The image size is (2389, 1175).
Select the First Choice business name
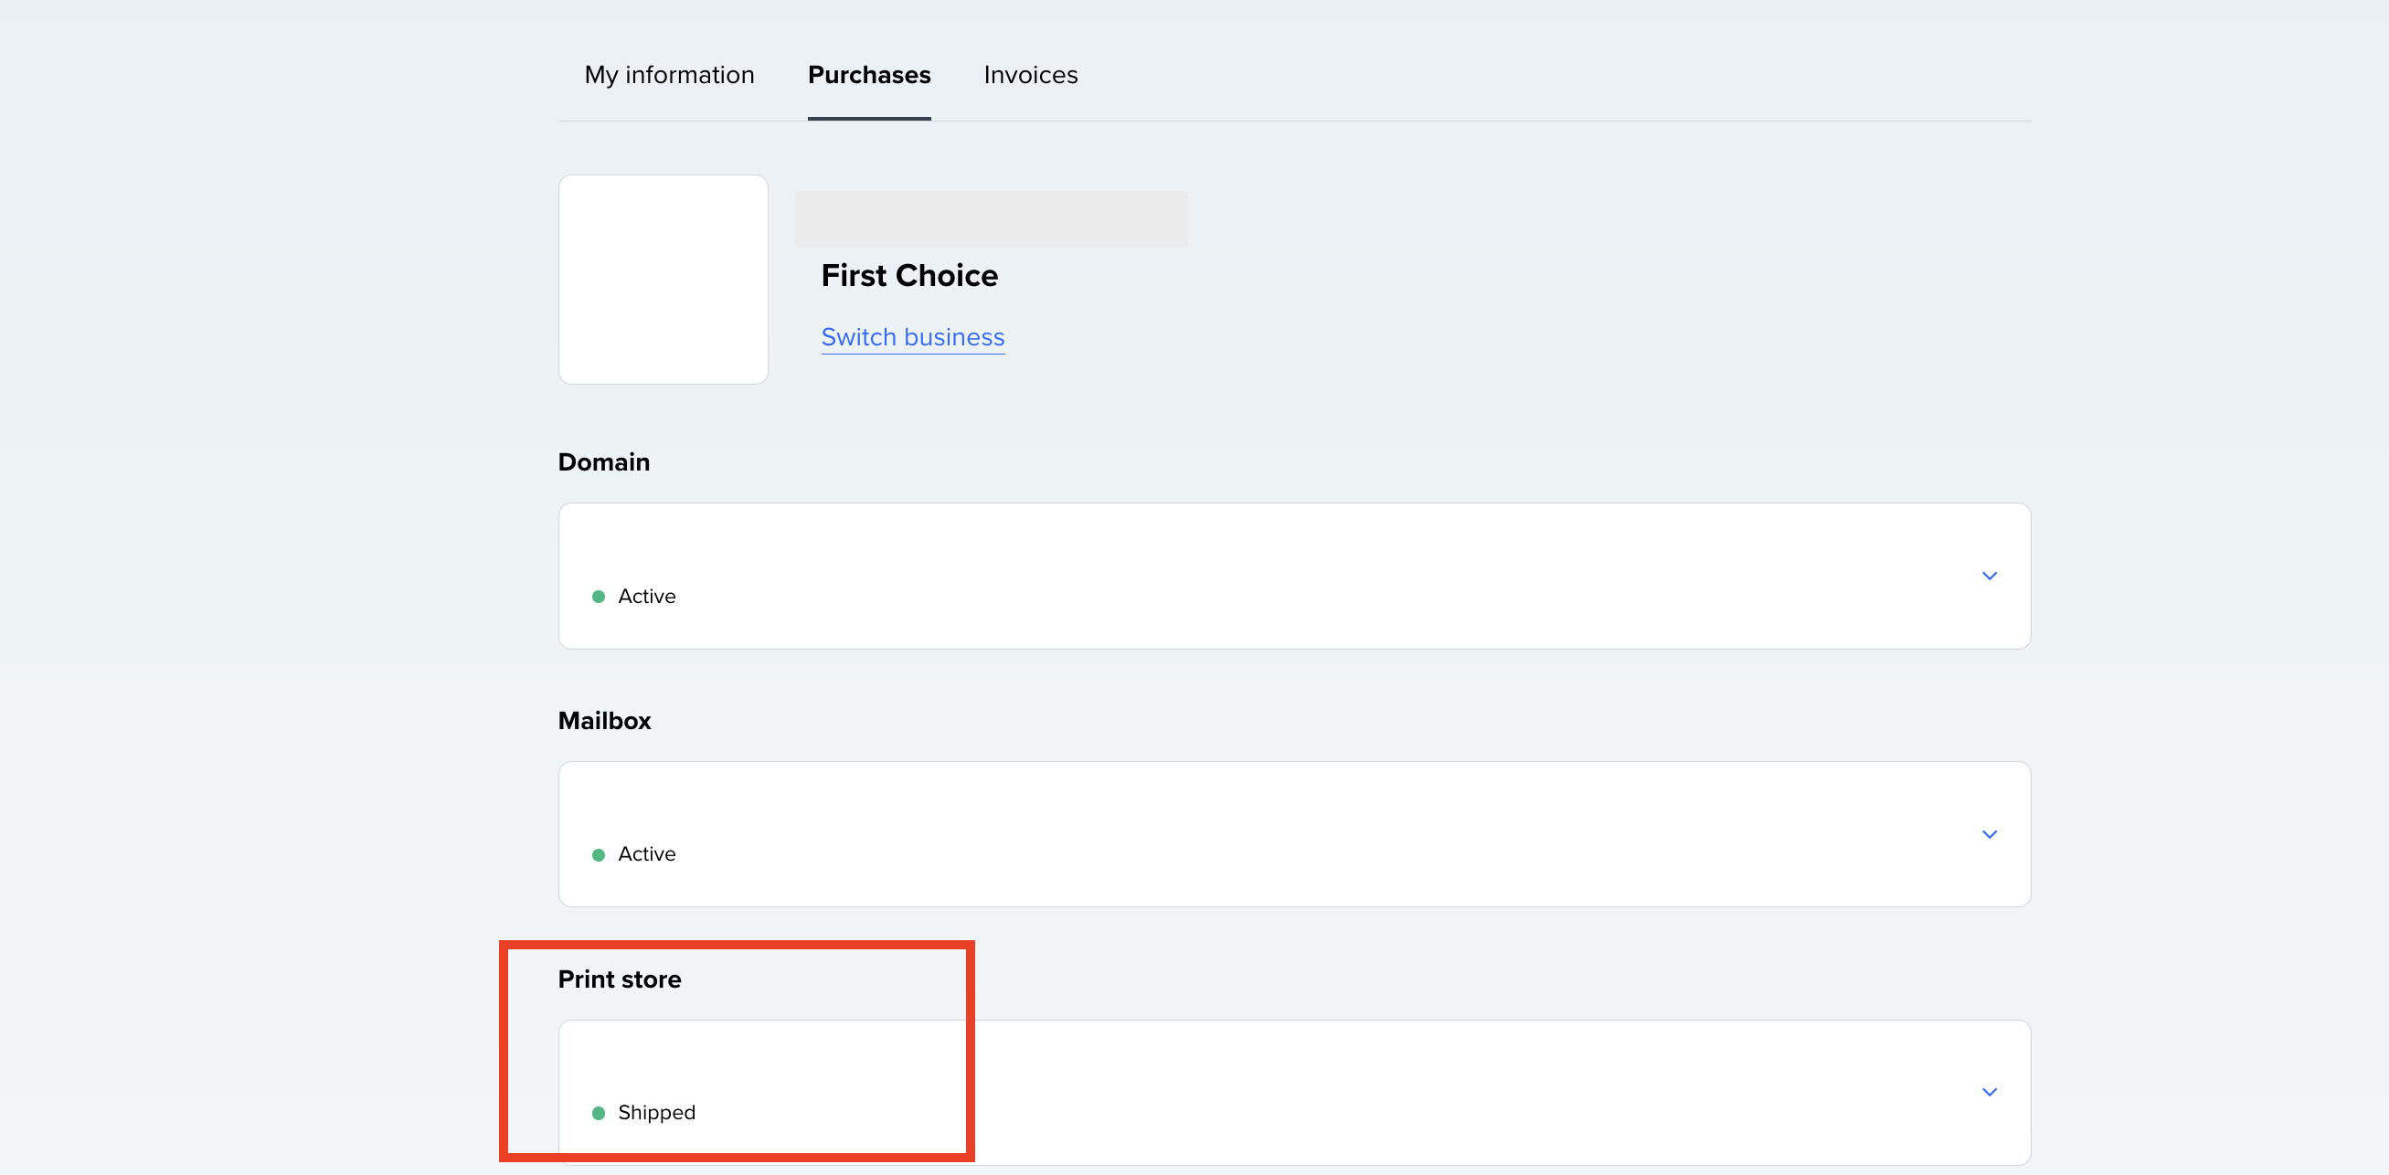[908, 275]
